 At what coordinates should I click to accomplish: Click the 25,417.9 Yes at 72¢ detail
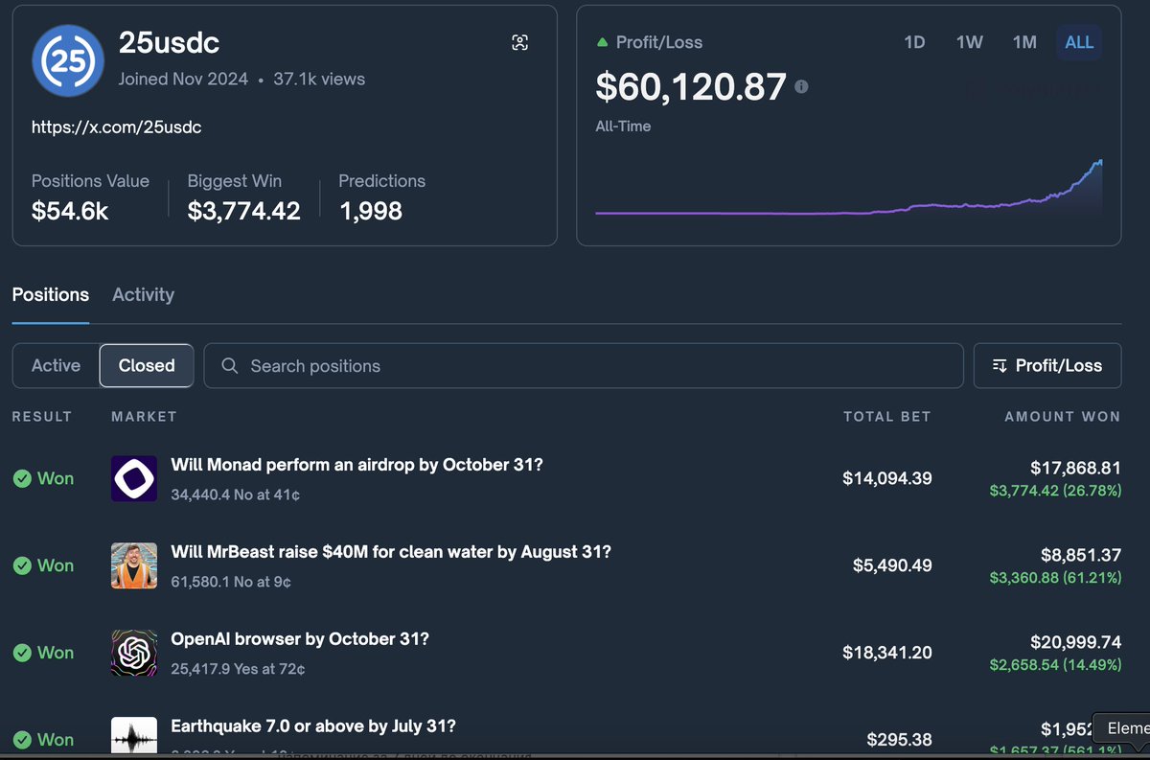(x=238, y=669)
